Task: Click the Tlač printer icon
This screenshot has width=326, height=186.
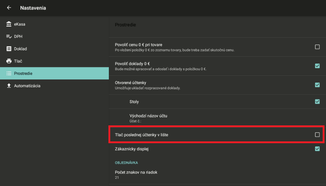Action: [9, 61]
